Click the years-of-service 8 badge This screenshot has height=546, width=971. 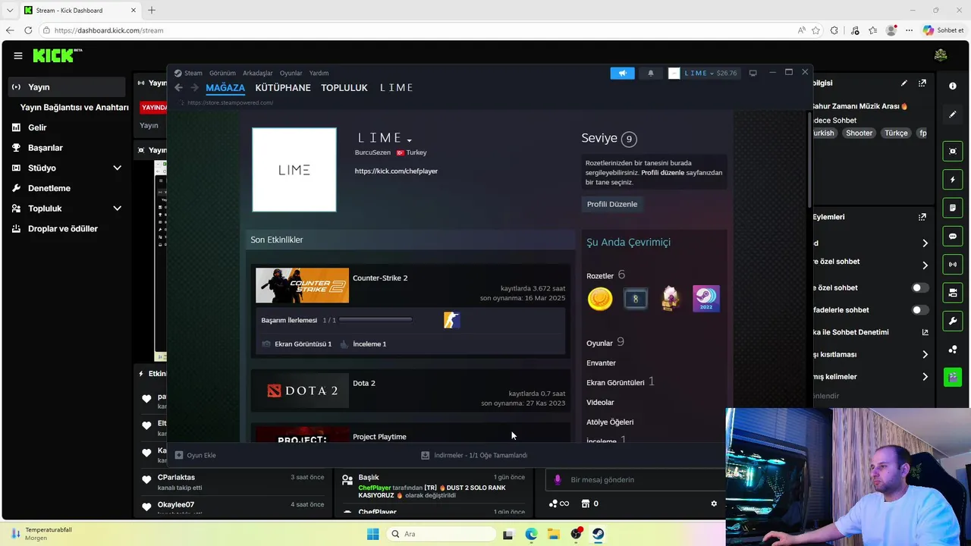tap(636, 299)
